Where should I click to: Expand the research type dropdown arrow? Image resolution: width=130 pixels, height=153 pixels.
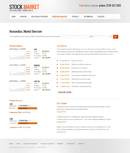(110, 37)
